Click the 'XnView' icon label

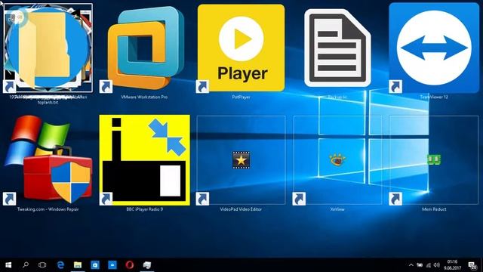coord(337,209)
